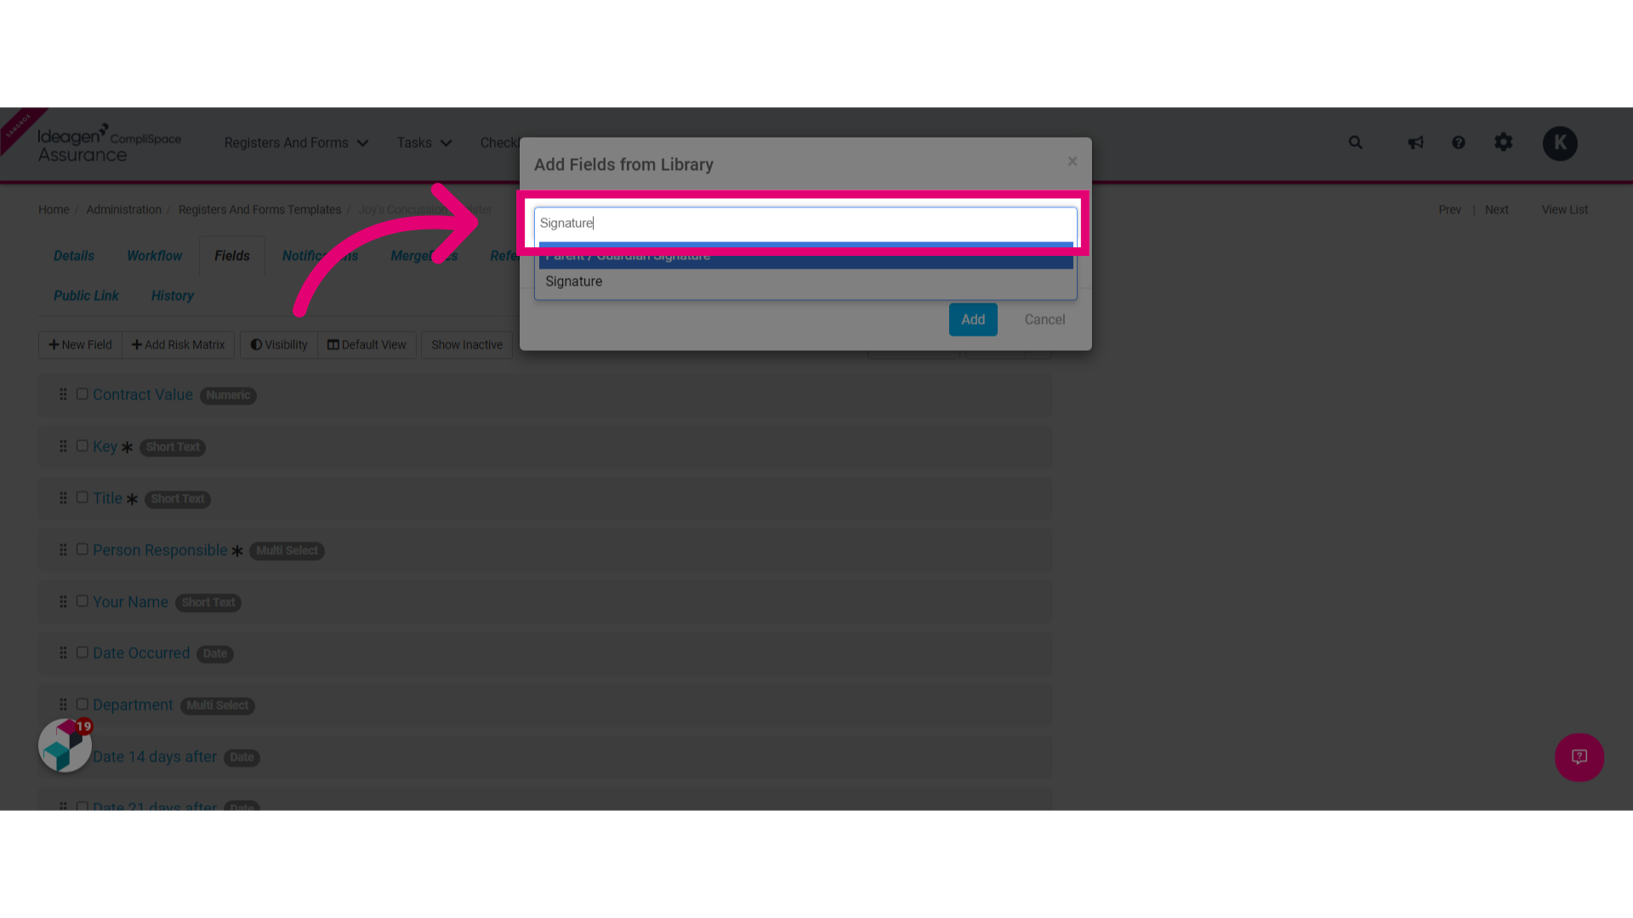
Task: Open the Contract Value field
Action: [143, 395]
